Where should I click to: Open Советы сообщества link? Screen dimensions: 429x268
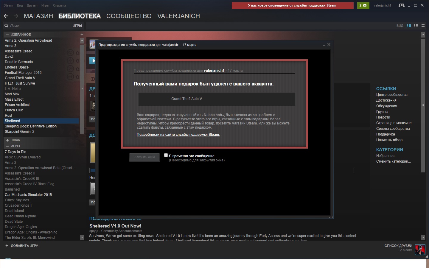tap(393, 129)
